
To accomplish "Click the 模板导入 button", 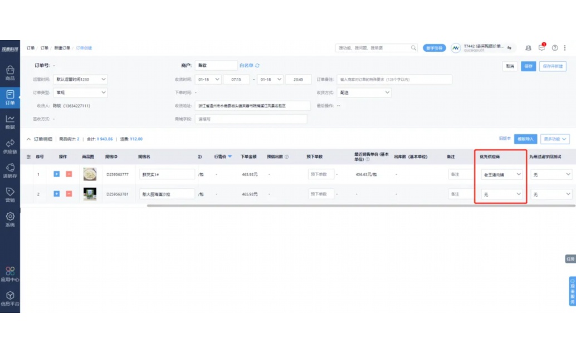I will (x=525, y=139).
